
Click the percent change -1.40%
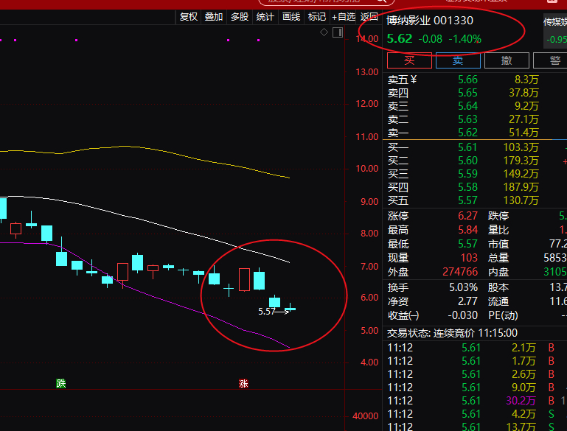coord(465,39)
